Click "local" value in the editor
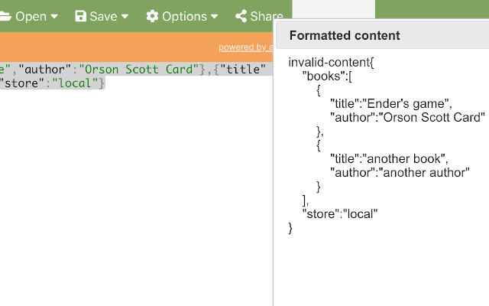 point(75,83)
